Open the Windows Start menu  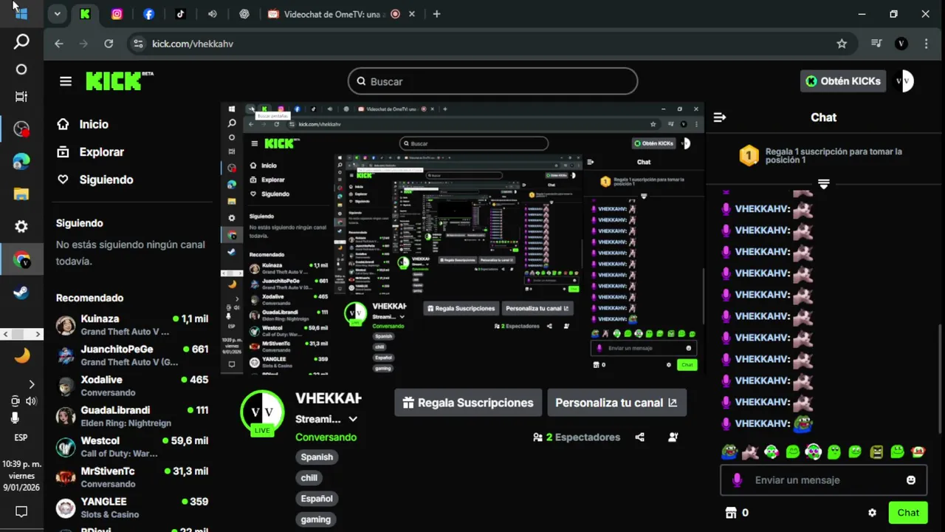click(21, 13)
